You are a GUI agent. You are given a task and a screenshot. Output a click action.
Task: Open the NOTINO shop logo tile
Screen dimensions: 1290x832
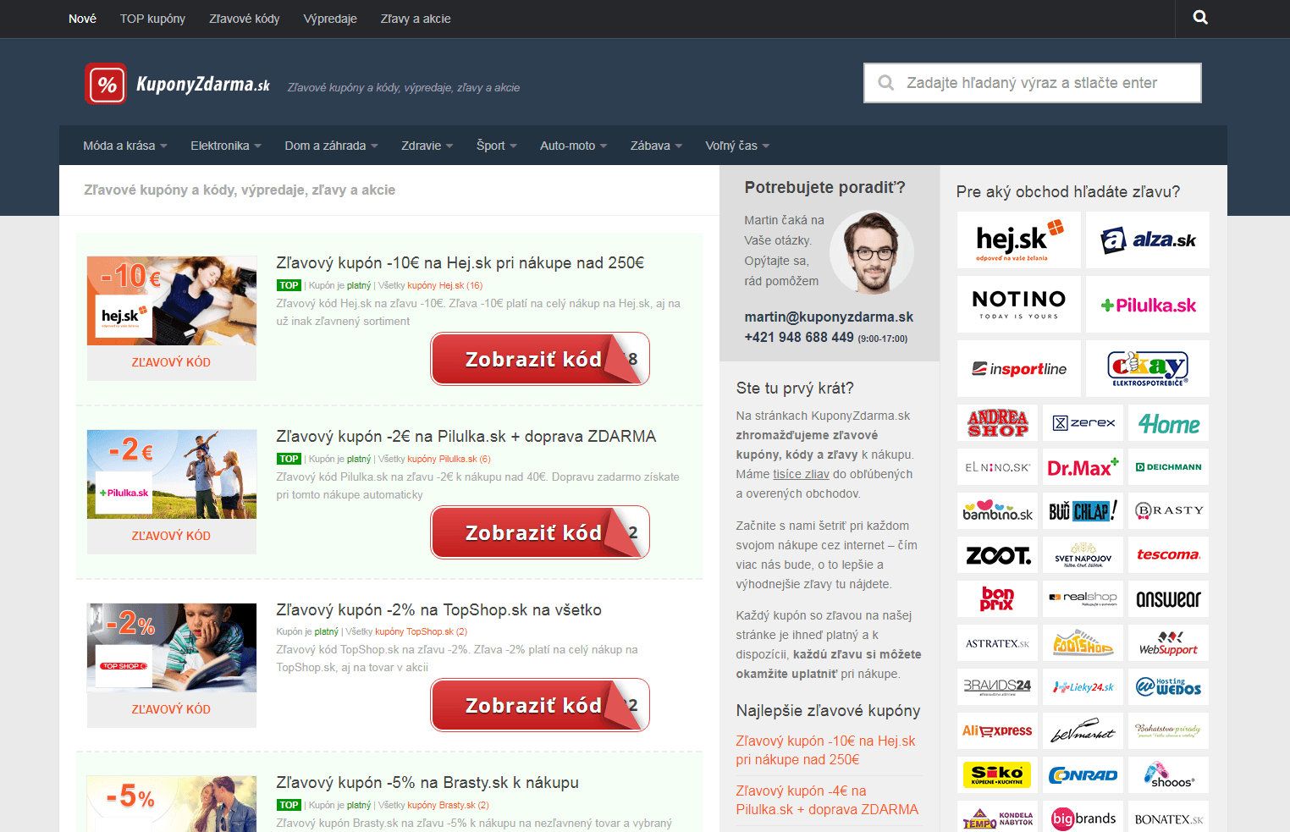coord(1019,305)
